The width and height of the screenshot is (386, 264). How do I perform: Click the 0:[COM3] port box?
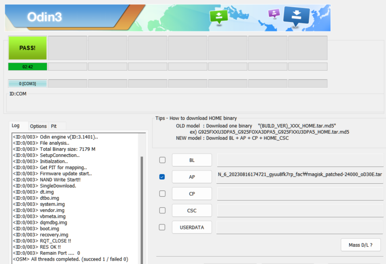coord(28,84)
